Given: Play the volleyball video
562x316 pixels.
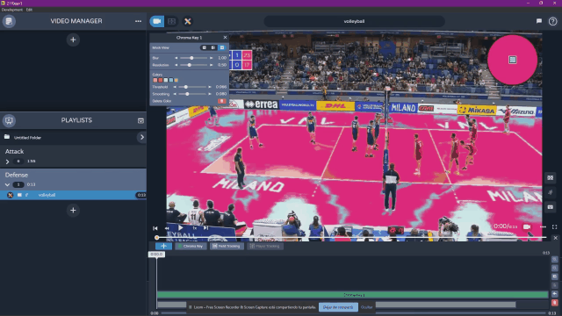Looking at the screenshot, I should [181, 227].
